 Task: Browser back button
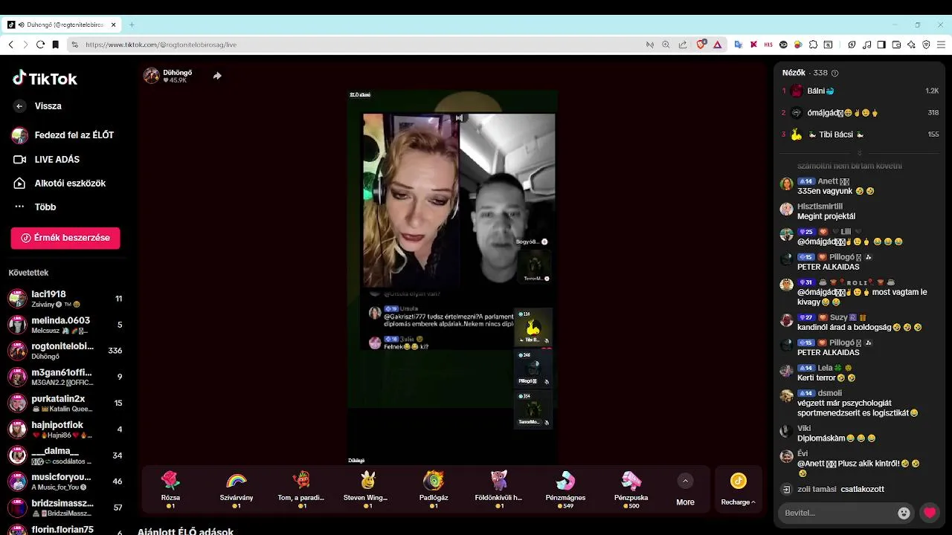tap(10, 45)
